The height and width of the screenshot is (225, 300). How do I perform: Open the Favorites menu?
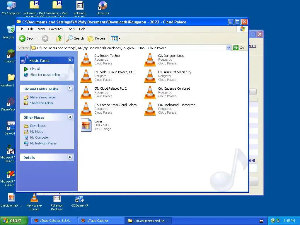pyautogui.click(x=56, y=29)
